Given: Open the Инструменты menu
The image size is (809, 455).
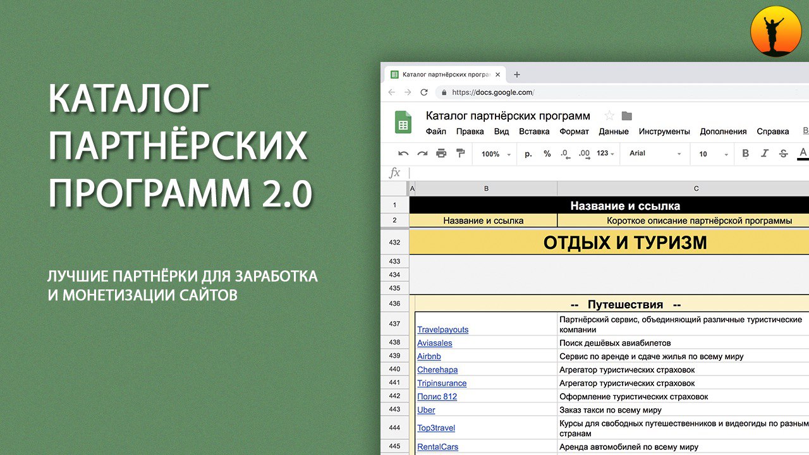Looking at the screenshot, I should tap(664, 131).
